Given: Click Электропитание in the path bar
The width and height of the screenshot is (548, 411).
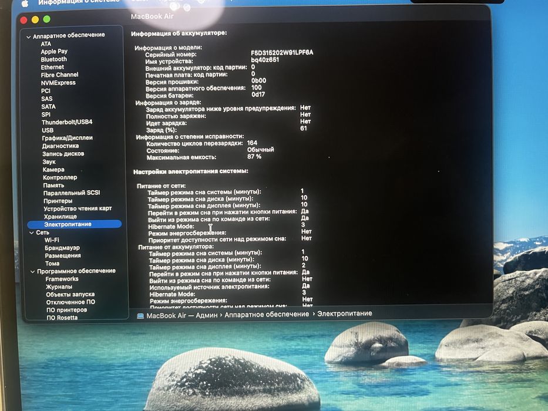Looking at the screenshot, I should 345,314.
